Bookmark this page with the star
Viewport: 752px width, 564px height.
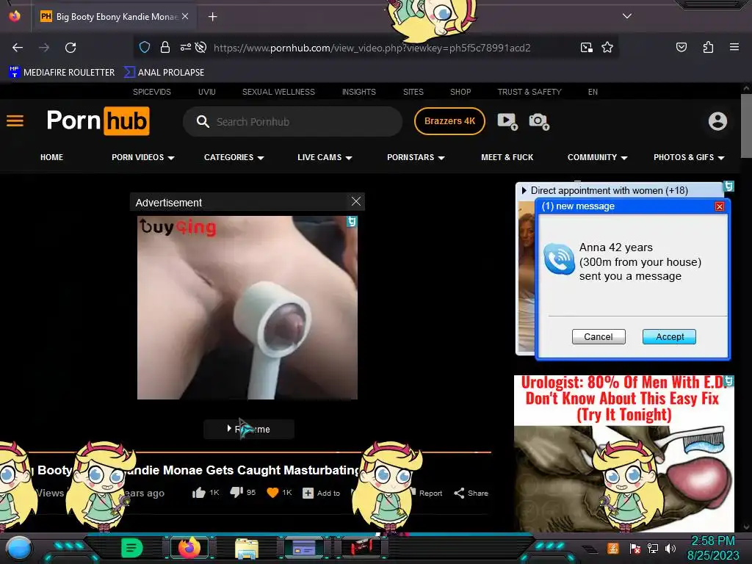pyautogui.click(x=607, y=47)
